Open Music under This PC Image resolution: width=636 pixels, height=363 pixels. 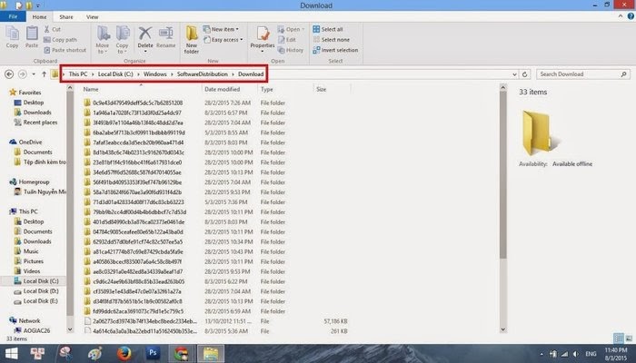tap(26, 251)
